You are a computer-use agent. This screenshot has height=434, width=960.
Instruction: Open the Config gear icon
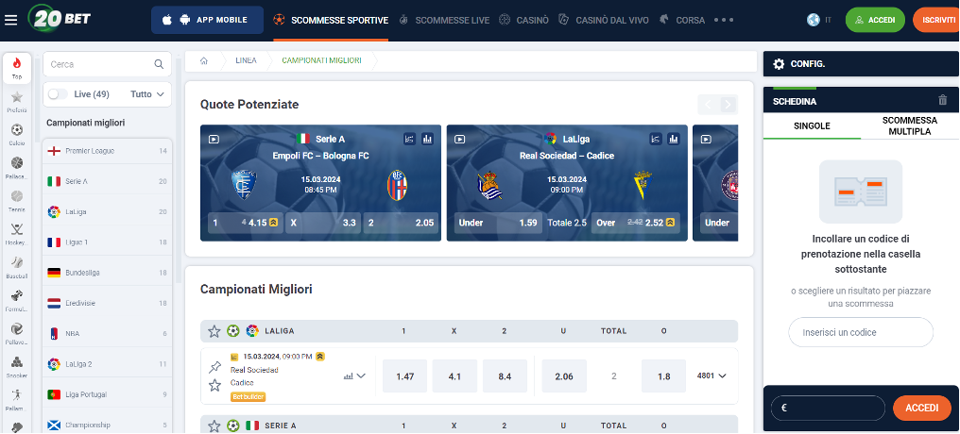click(x=779, y=63)
